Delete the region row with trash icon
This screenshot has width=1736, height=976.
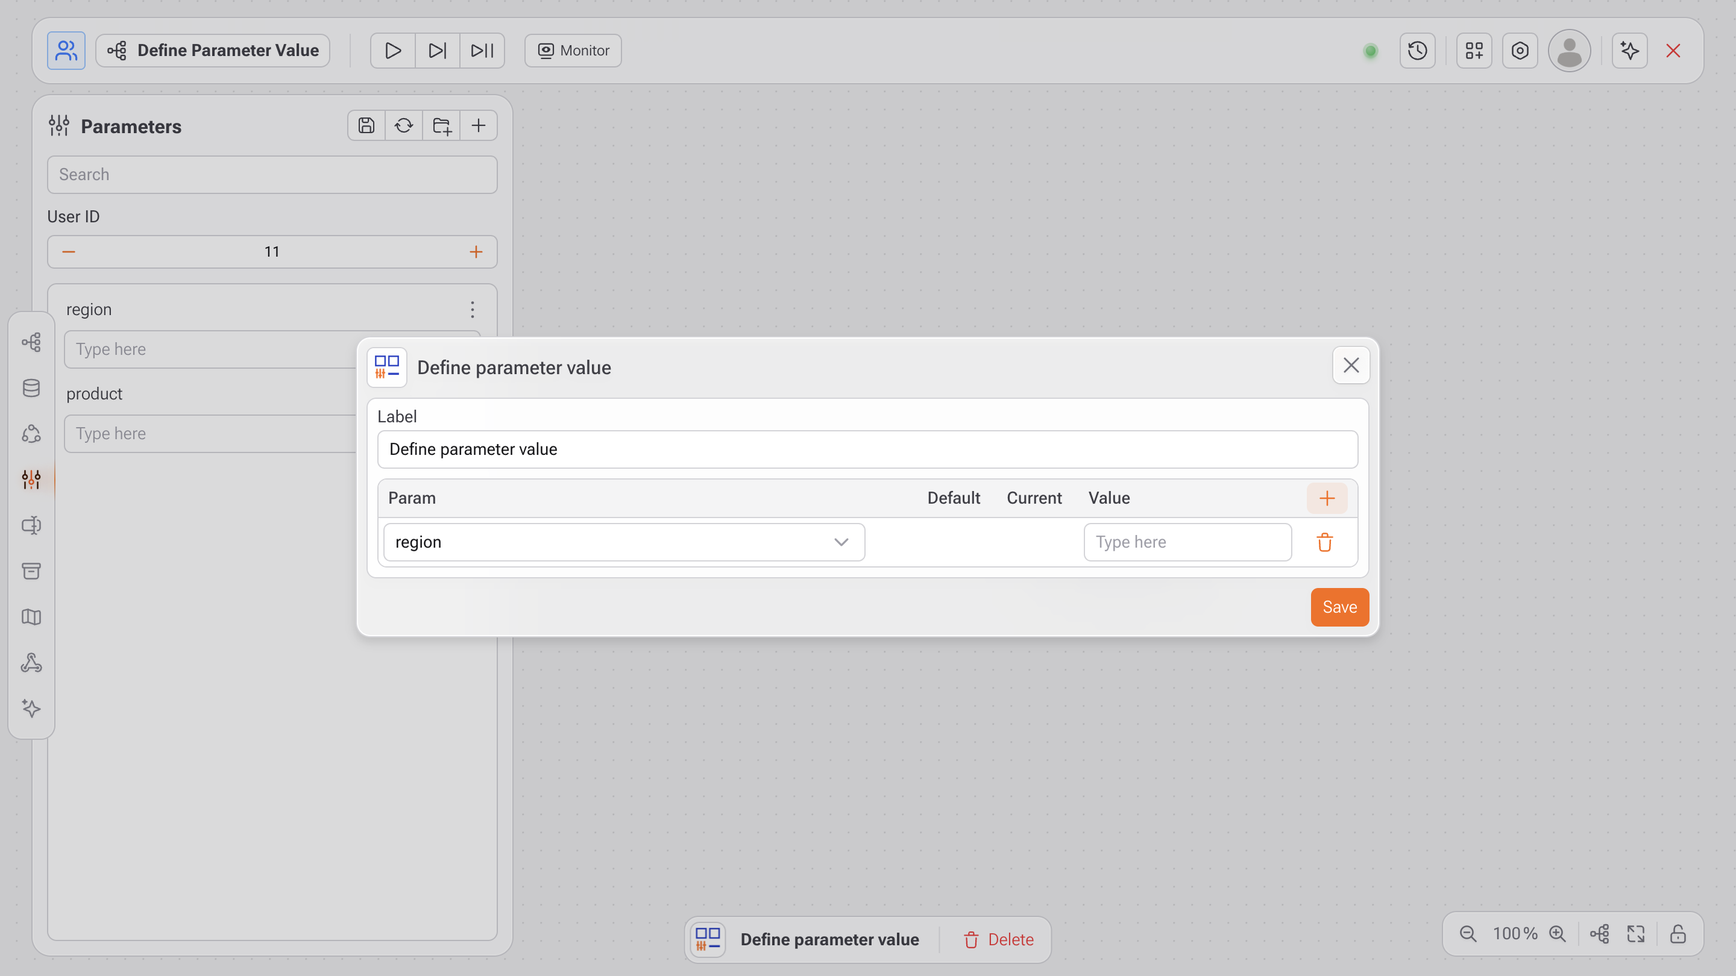click(x=1324, y=542)
